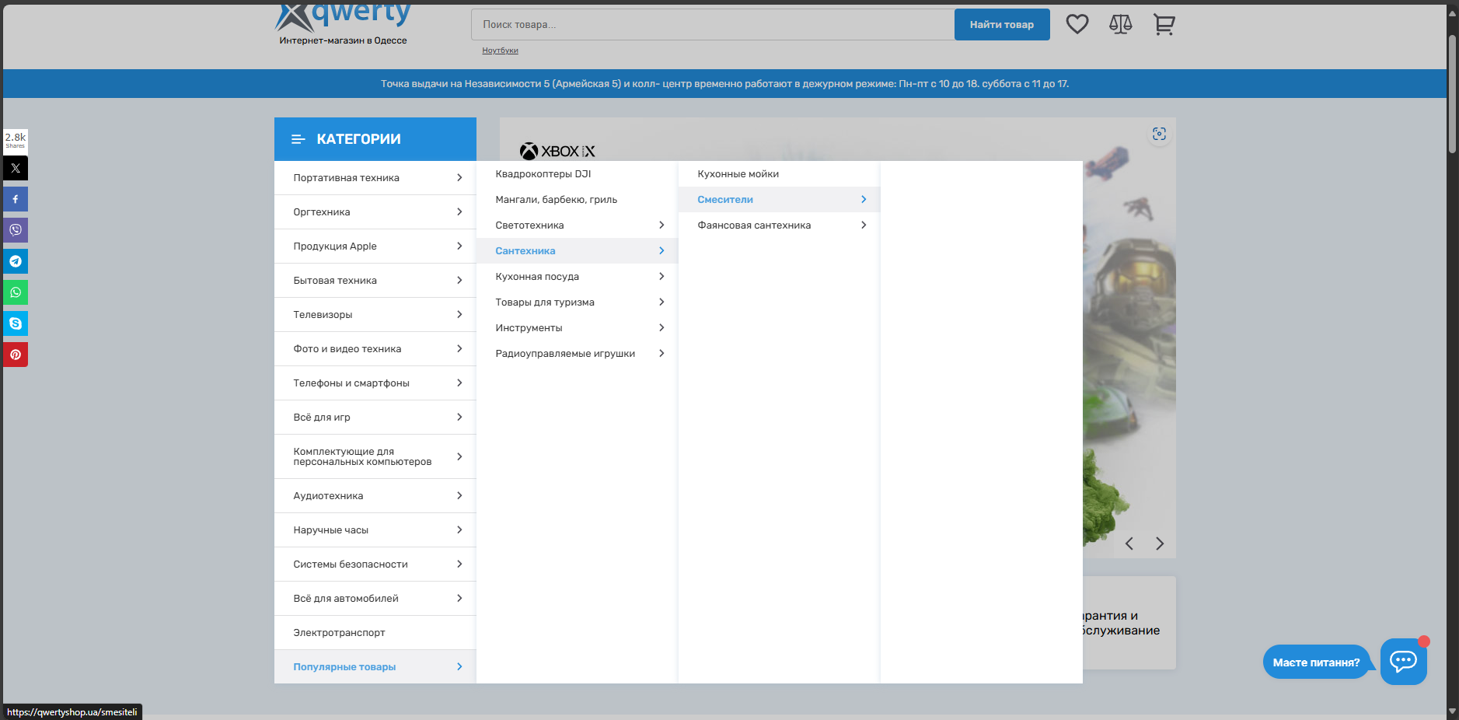1459x720 pixels.
Task: Click the Поиск товара search field
Action: 711,25
